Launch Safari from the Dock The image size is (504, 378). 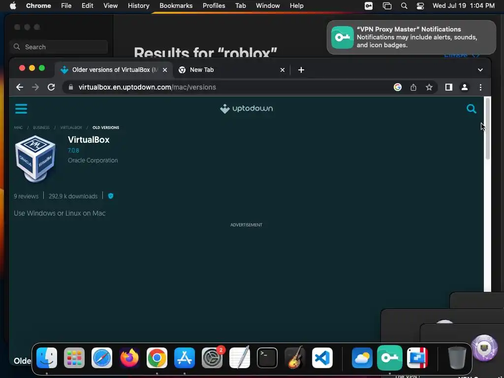pos(102,358)
